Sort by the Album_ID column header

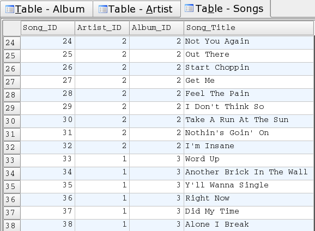pyautogui.click(x=156, y=28)
